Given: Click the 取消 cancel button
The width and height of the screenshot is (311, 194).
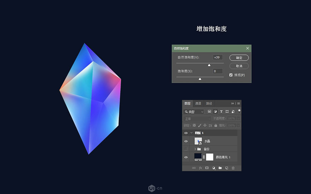Looking at the screenshot, I should [239, 66].
